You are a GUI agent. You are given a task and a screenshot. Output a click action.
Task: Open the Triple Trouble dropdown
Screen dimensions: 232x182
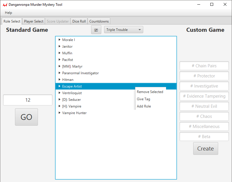(x=124, y=30)
